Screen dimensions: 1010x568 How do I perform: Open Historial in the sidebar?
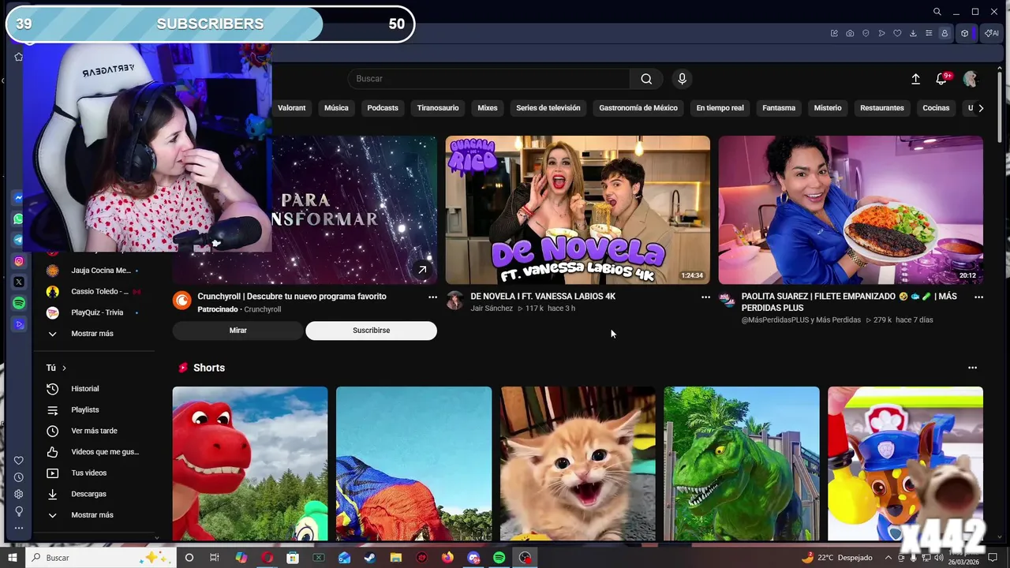coord(85,389)
